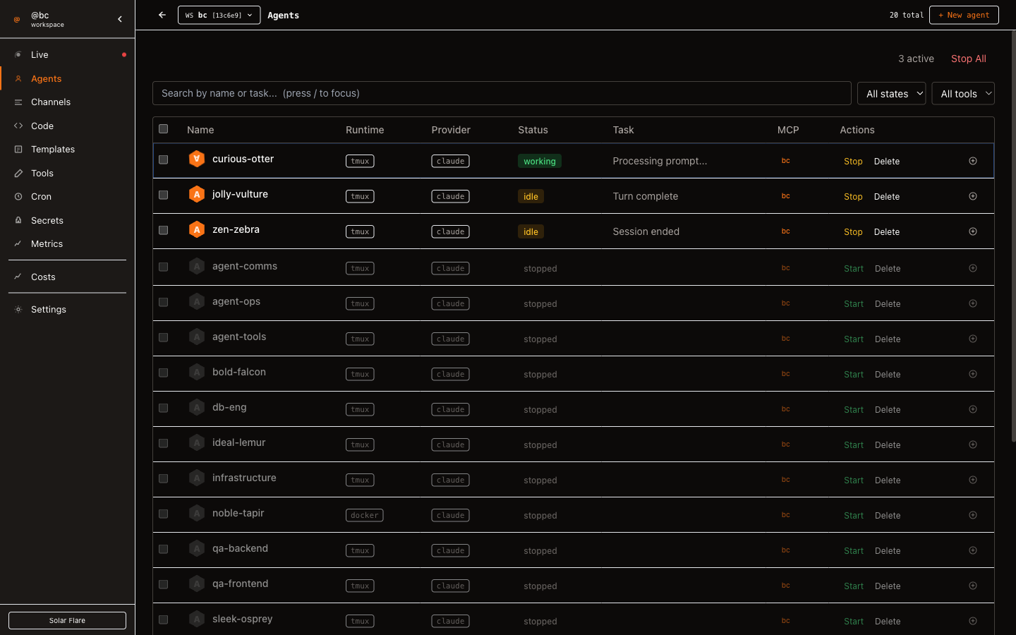Click the zen-zebra agent avatar
1016x635 pixels.
[197, 229]
